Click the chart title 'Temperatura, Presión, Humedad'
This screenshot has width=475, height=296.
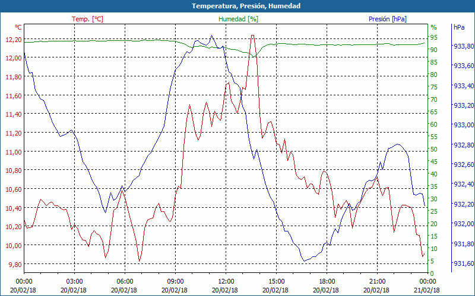(x=246, y=6)
